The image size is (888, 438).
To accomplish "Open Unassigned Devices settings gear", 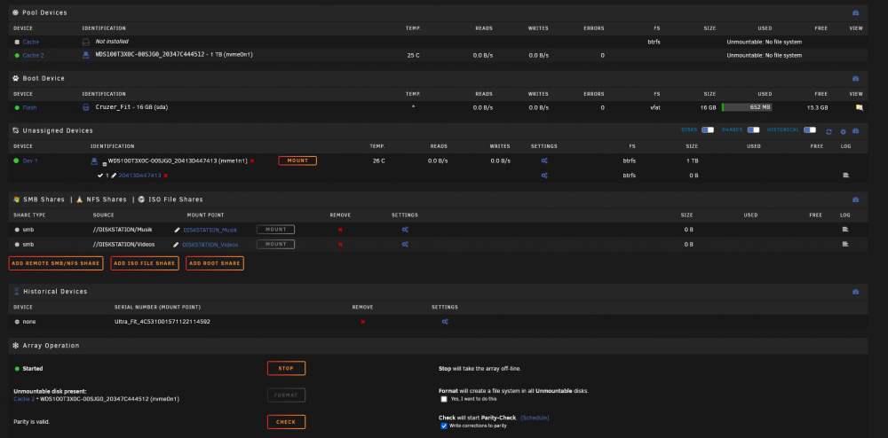I will (843, 131).
